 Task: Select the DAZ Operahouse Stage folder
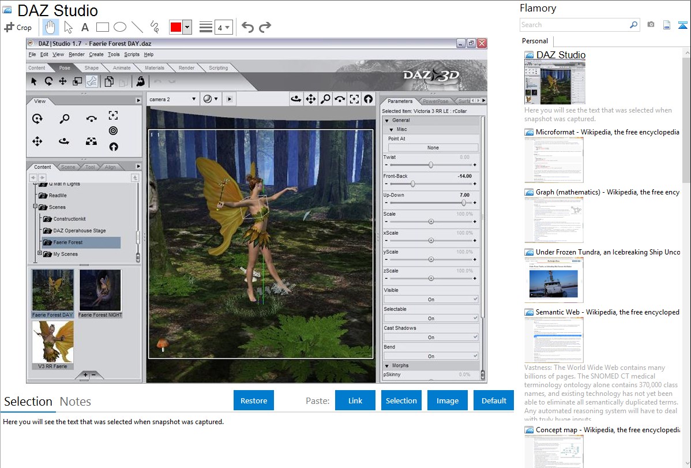pos(80,231)
